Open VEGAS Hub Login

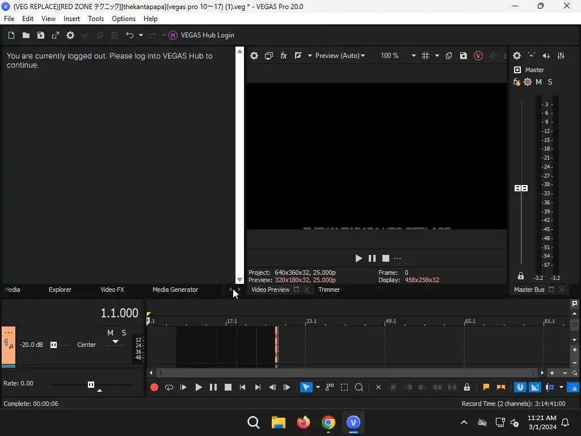(x=201, y=35)
